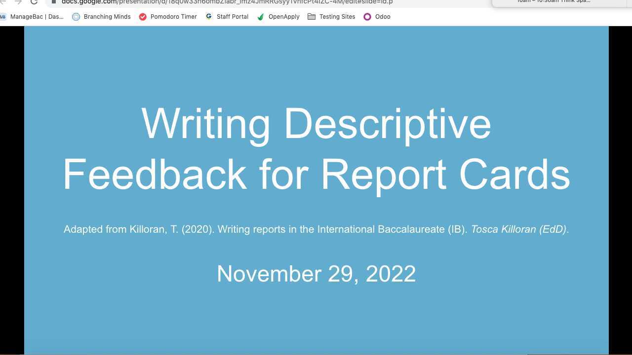Click the green checkmark OpenApply icon
The width and height of the screenshot is (632, 355).
tap(260, 16)
